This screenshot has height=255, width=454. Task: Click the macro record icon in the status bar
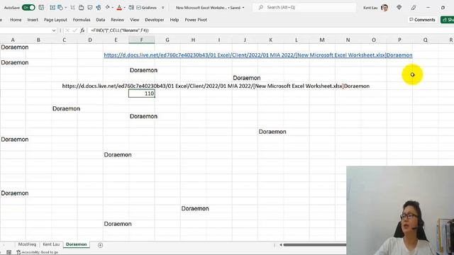click(9, 252)
